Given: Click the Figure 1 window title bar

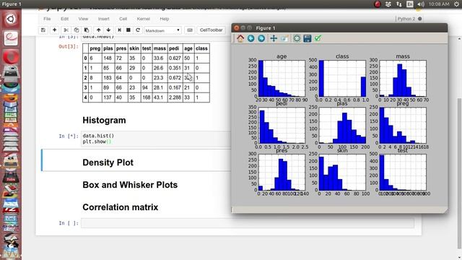Looking at the screenshot, I should [x=339, y=28].
